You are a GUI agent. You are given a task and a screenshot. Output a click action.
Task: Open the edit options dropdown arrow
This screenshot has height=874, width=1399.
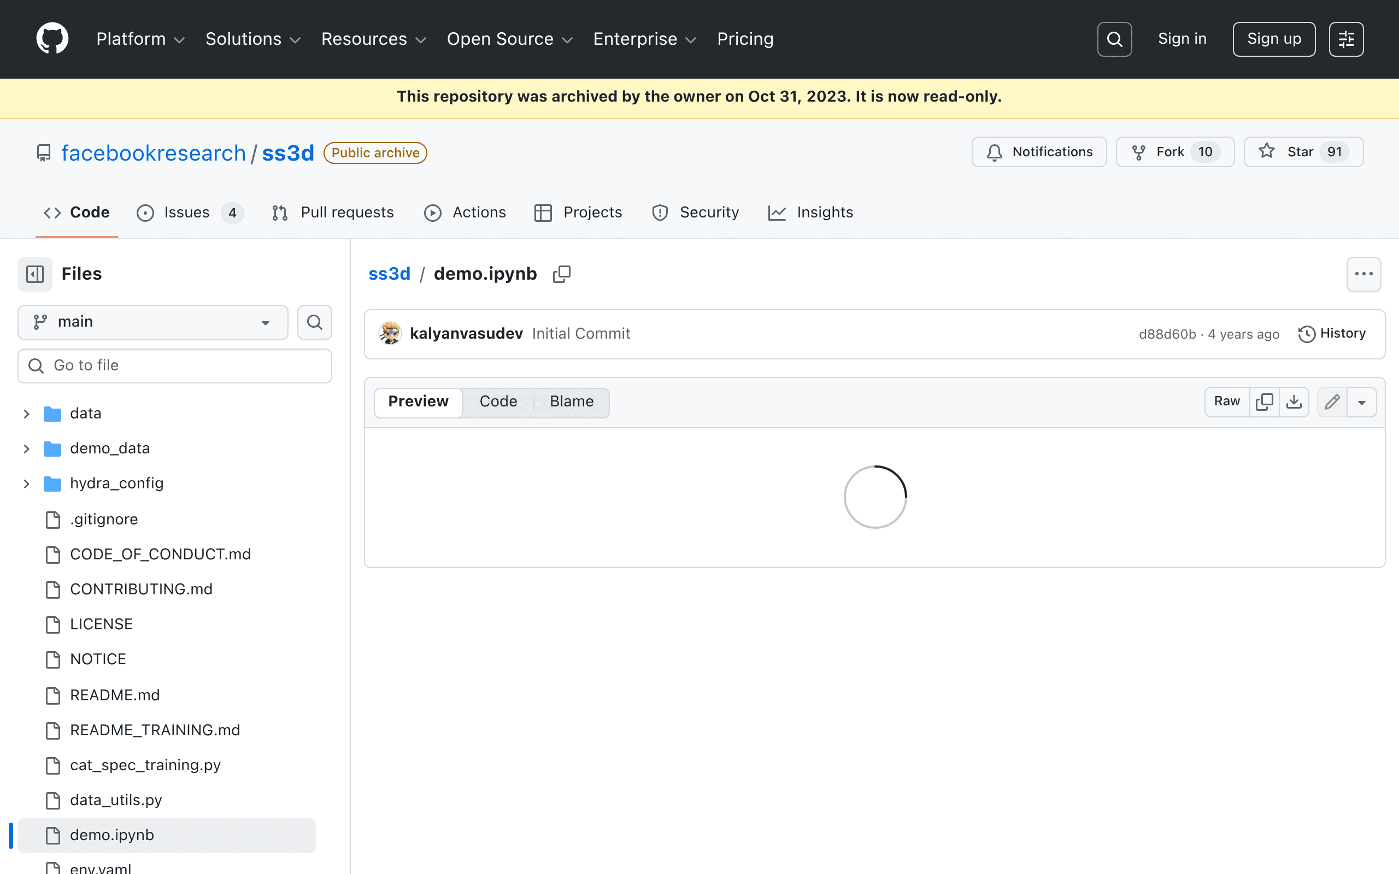[x=1361, y=401]
